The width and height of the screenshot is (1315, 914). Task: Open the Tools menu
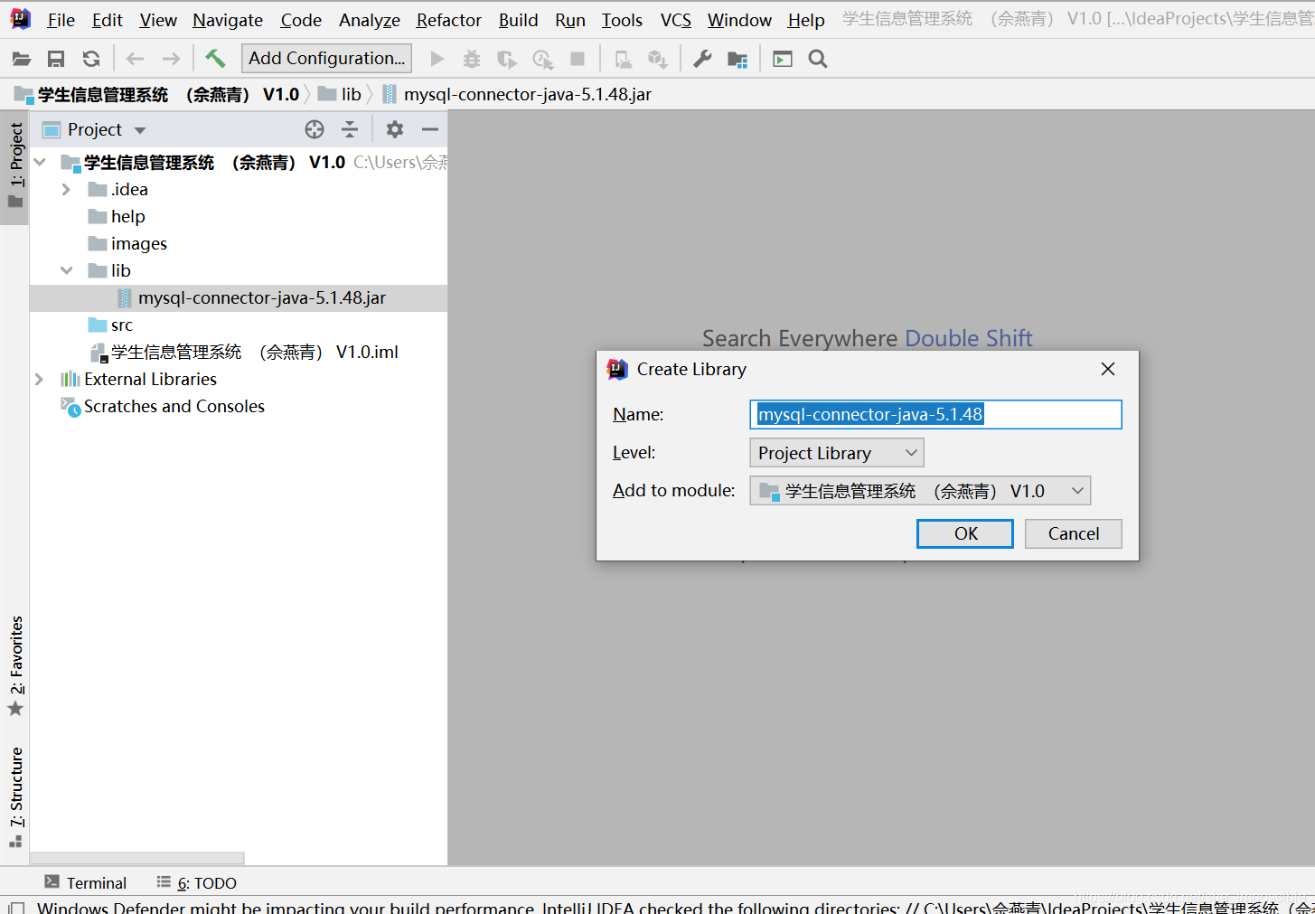622,20
